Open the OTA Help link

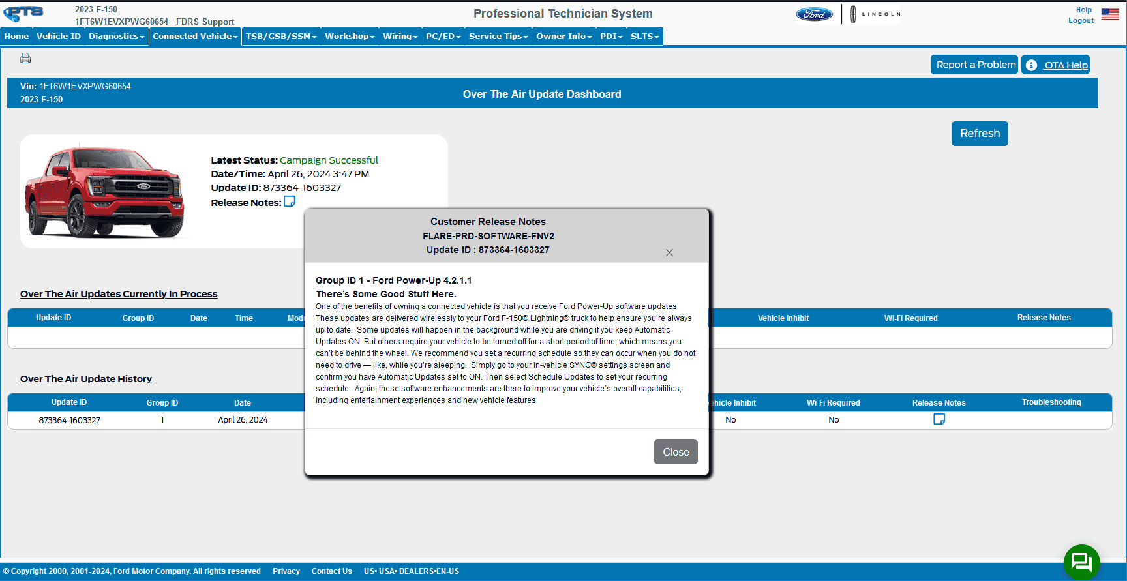point(1066,65)
